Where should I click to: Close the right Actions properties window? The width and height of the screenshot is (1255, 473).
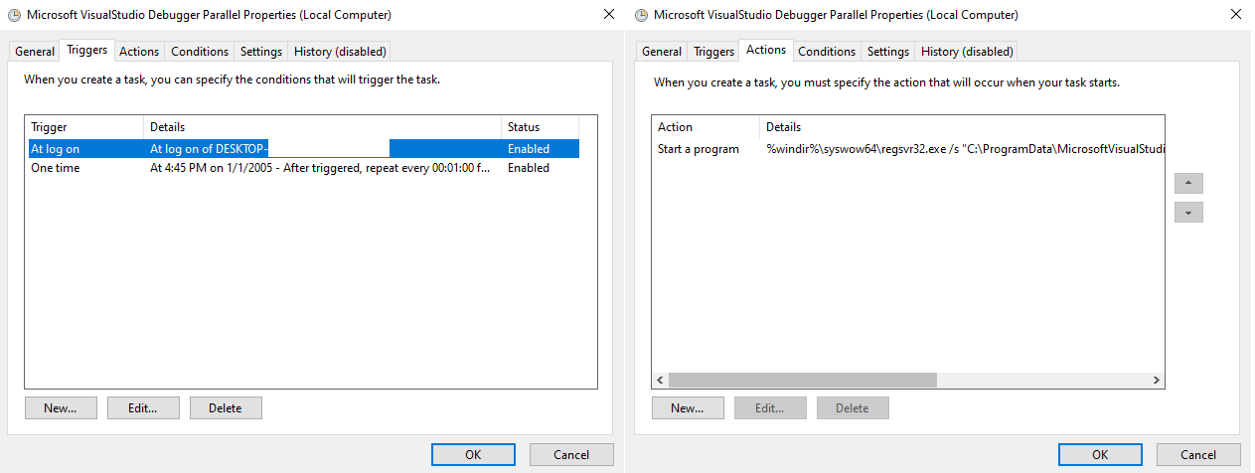(x=1235, y=15)
